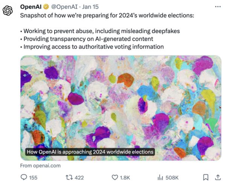Click the OpenAI logo profile avatar
Image resolution: width=226 pixels, height=184 pixels.
(8, 11)
